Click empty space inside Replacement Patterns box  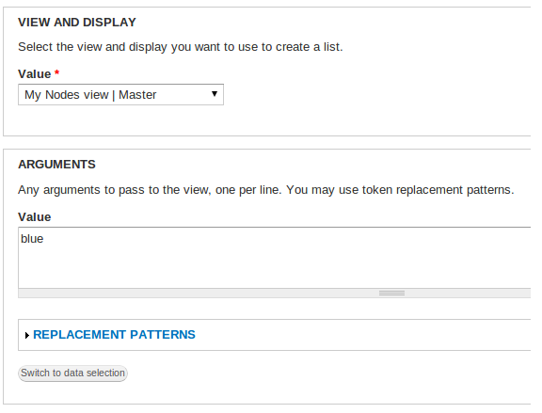[363, 335]
